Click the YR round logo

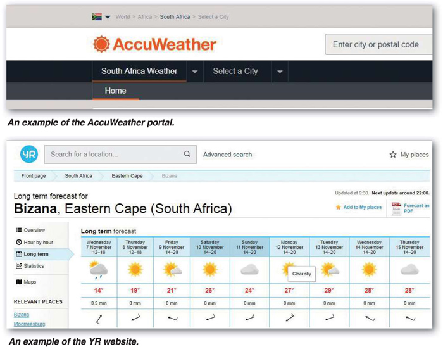pyautogui.click(x=29, y=154)
